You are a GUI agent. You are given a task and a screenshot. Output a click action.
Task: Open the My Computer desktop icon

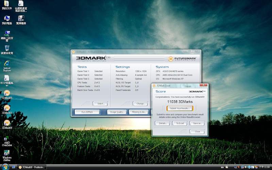7,20
